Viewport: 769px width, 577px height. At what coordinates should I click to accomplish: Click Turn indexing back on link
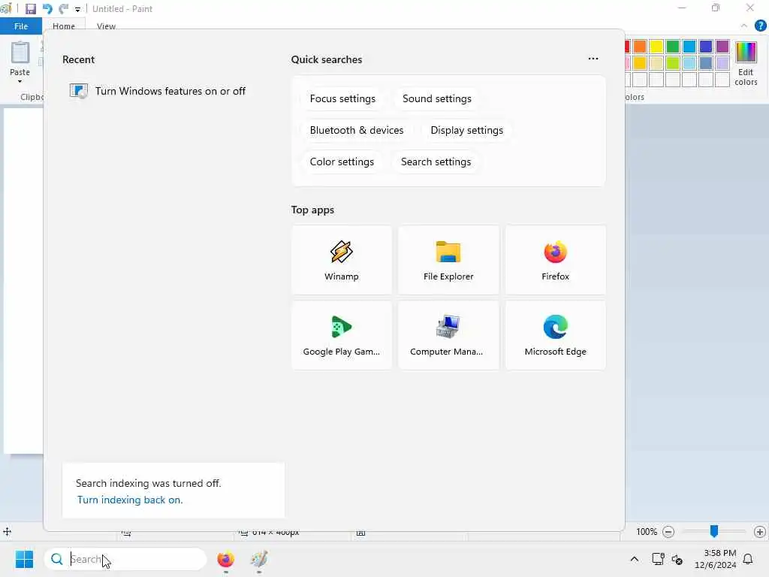tap(130, 500)
